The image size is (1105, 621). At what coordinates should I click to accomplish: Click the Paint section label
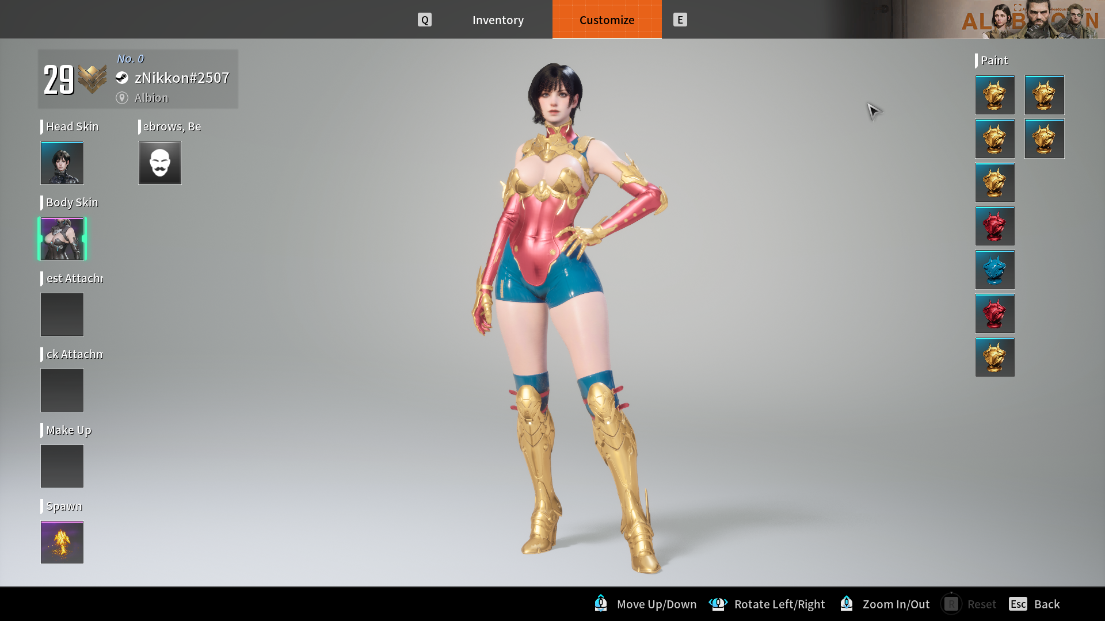pyautogui.click(x=994, y=60)
